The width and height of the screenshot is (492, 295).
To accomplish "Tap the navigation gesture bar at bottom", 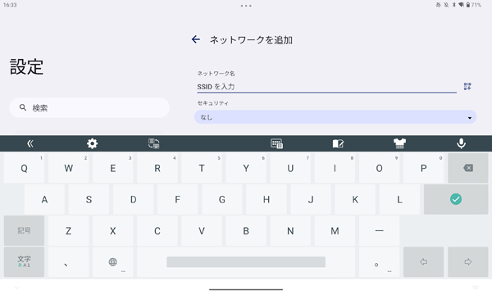I will [x=246, y=289].
